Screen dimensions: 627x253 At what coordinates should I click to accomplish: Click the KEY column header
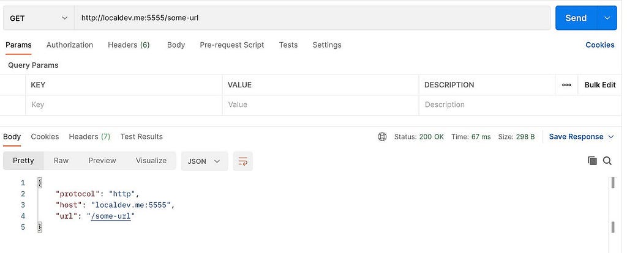38,85
